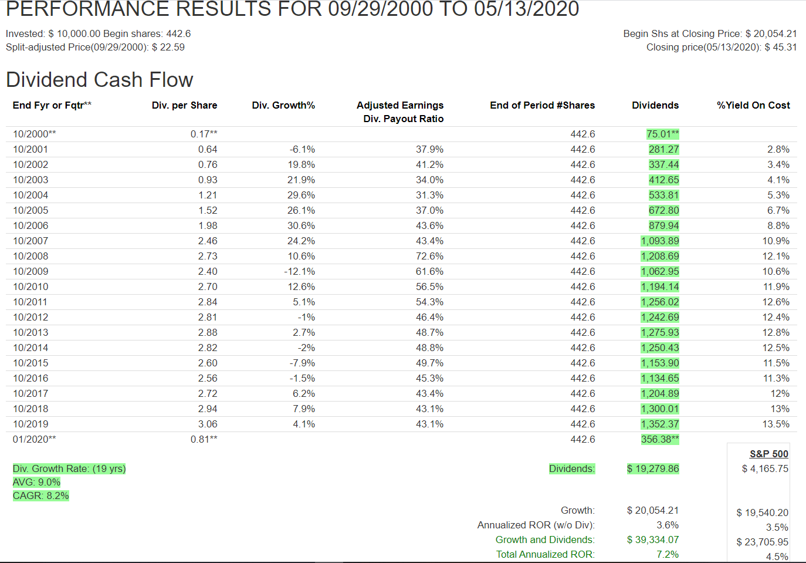The width and height of the screenshot is (806, 563).
Task: Click the 1,300.01 dividends cell
Action: pos(660,409)
